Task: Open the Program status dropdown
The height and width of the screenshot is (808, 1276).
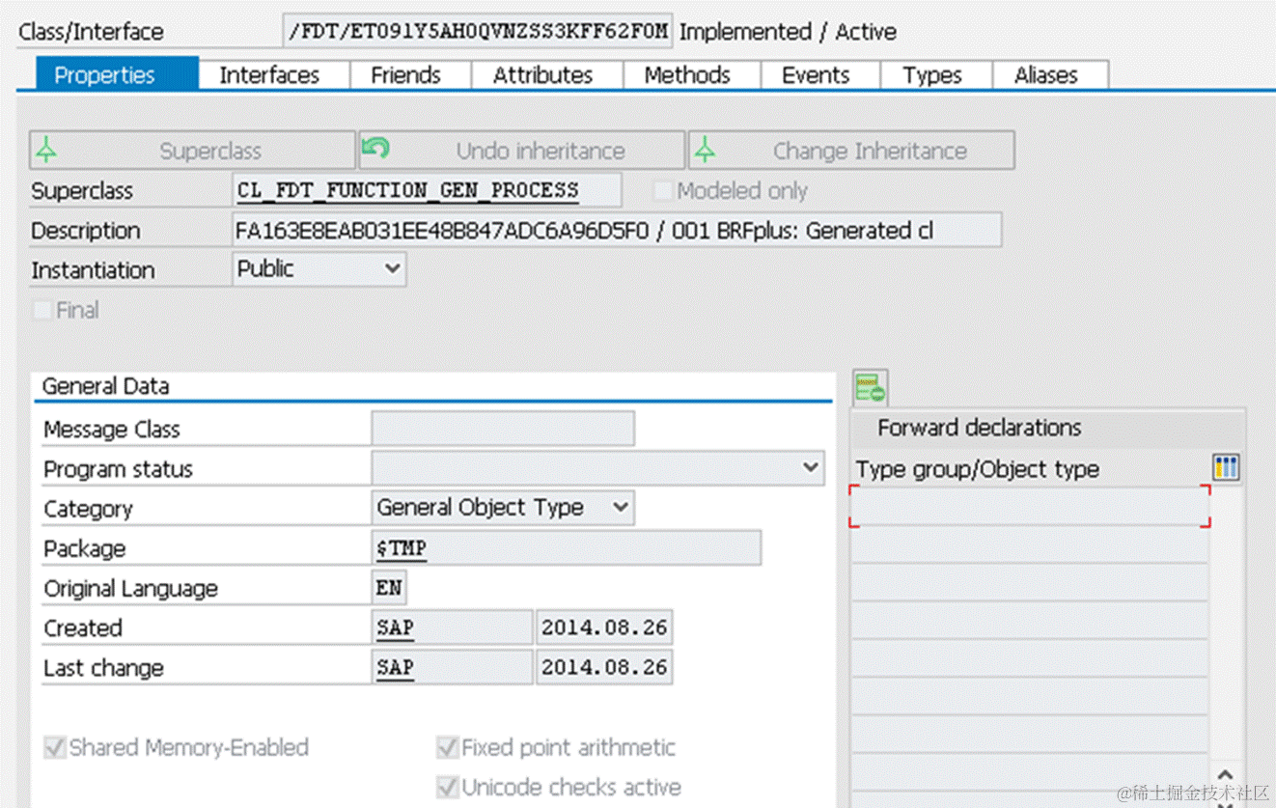Action: pyautogui.click(x=598, y=468)
